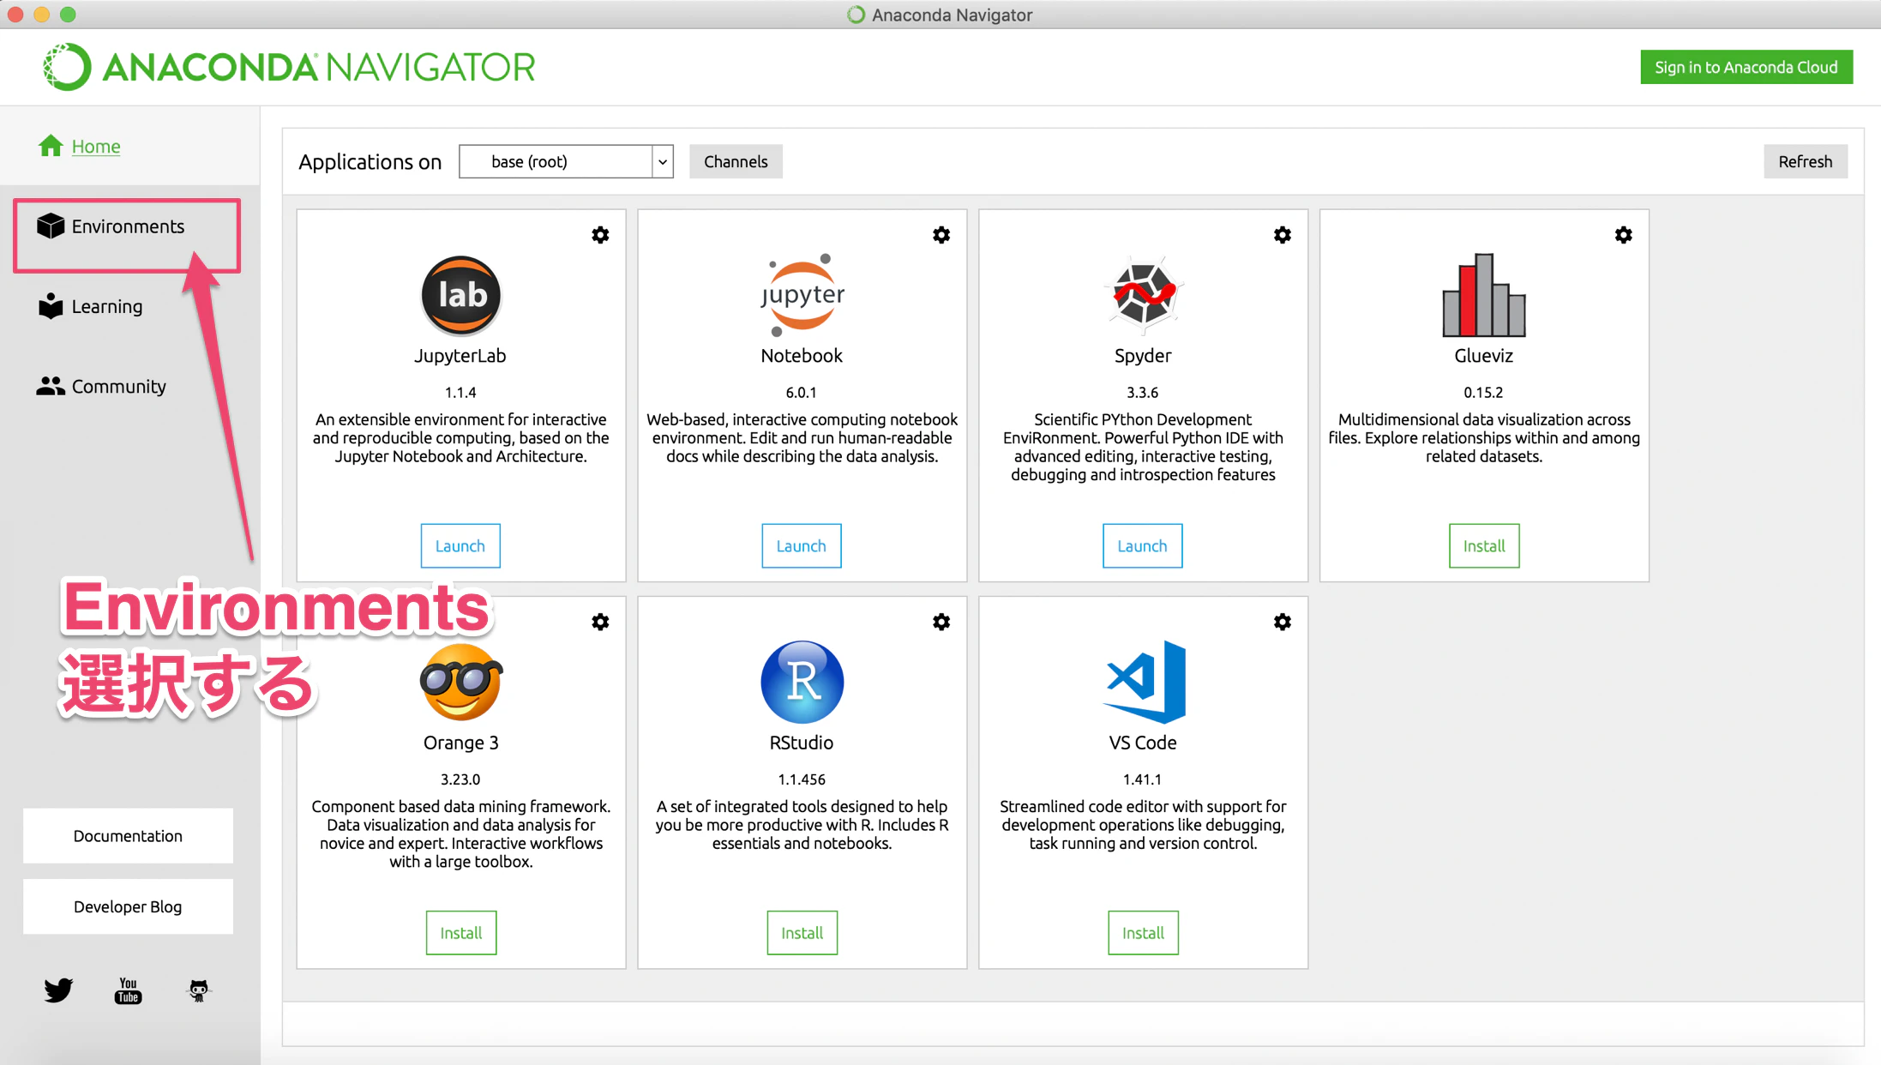1881x1065 pixels.
Task: Open the GitHub link icon
Action: 198,990
